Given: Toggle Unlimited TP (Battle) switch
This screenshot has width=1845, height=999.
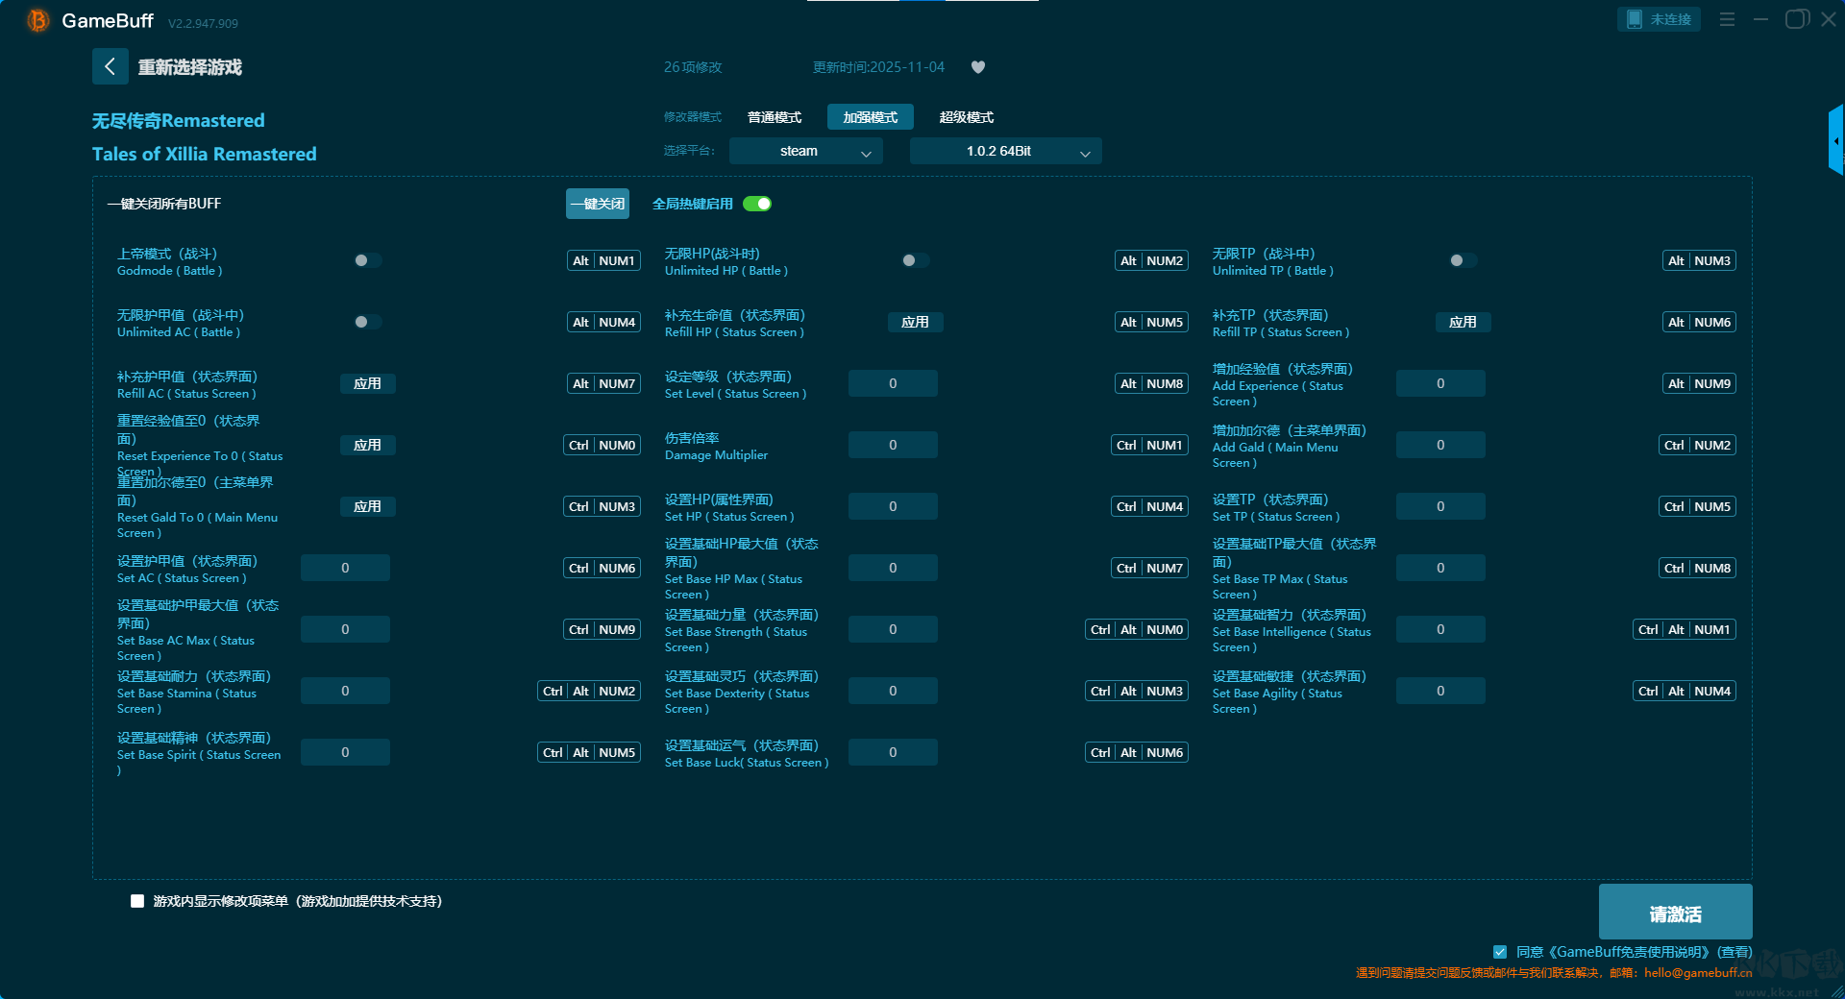Looking at the screenshot, I should 1463,260.
